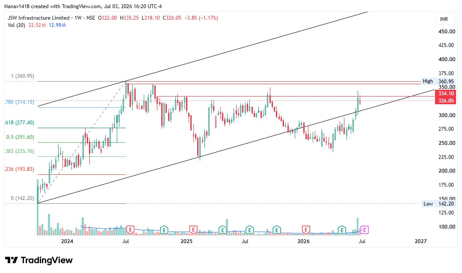
Task: Click the 175.00 price axis label
Action: pos(447,185)
